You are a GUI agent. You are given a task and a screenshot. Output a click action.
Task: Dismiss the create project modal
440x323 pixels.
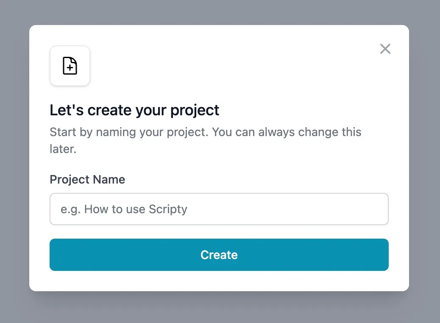point(385,49)
